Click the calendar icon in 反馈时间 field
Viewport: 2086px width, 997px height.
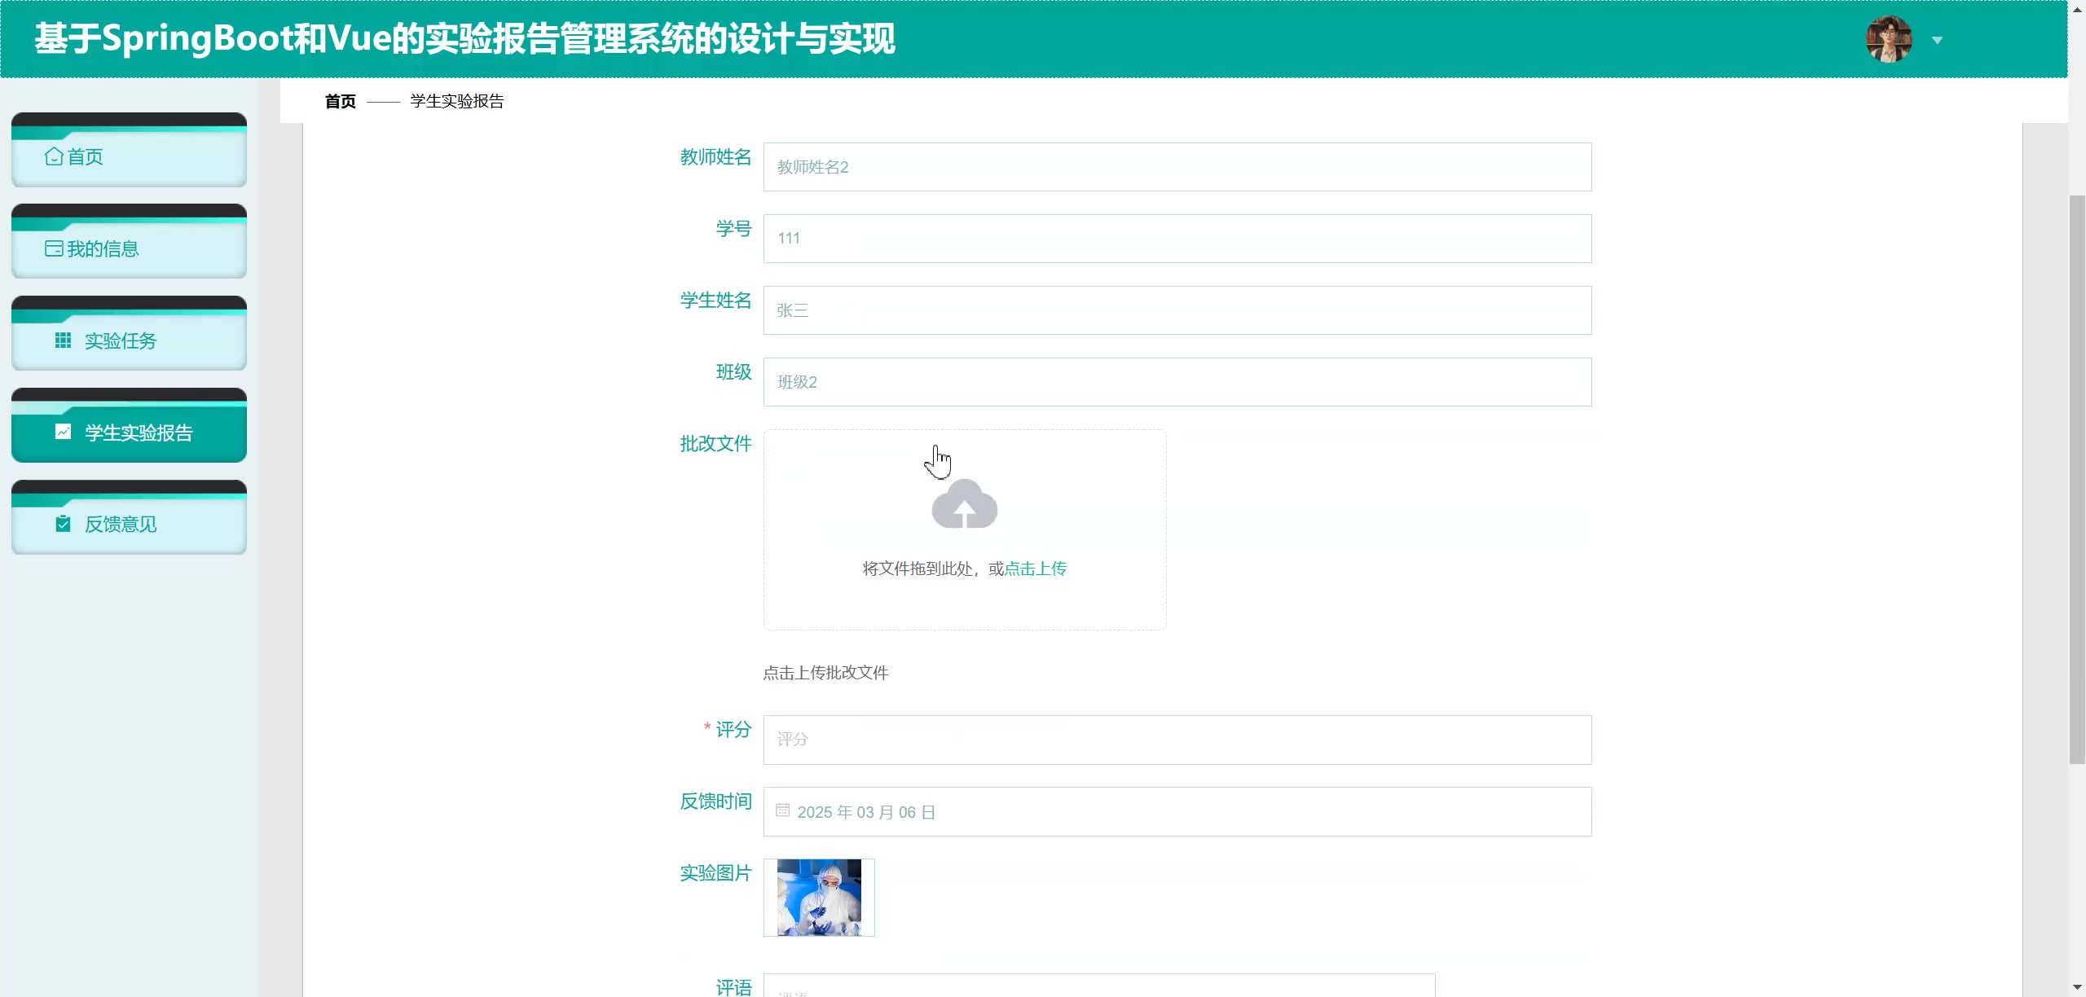782,810
